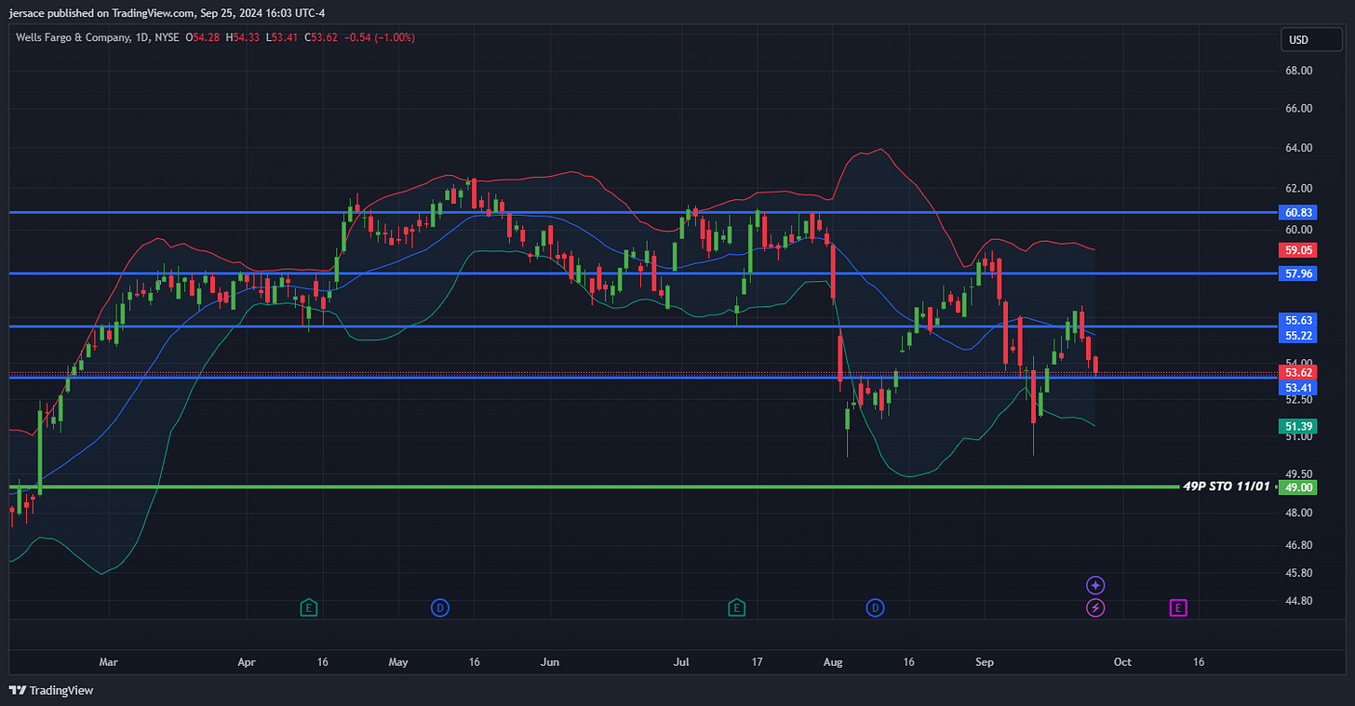Select the green 51.39 lower band label

click(1297, 426)
